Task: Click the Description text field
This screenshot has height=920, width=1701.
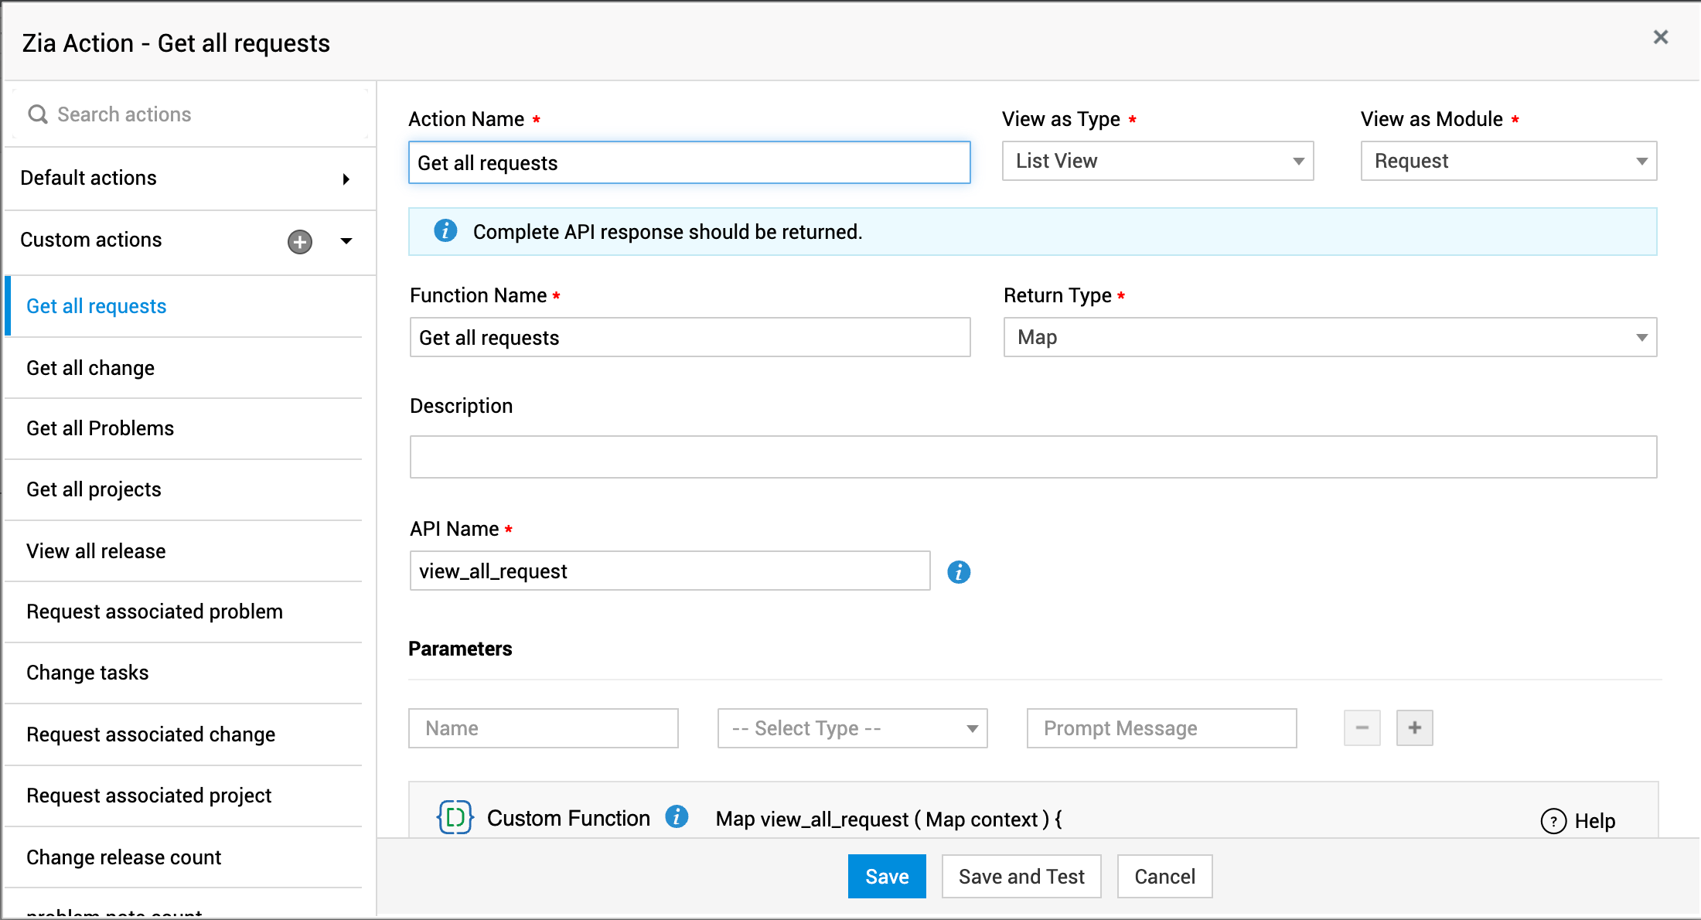Action: 1033,457
